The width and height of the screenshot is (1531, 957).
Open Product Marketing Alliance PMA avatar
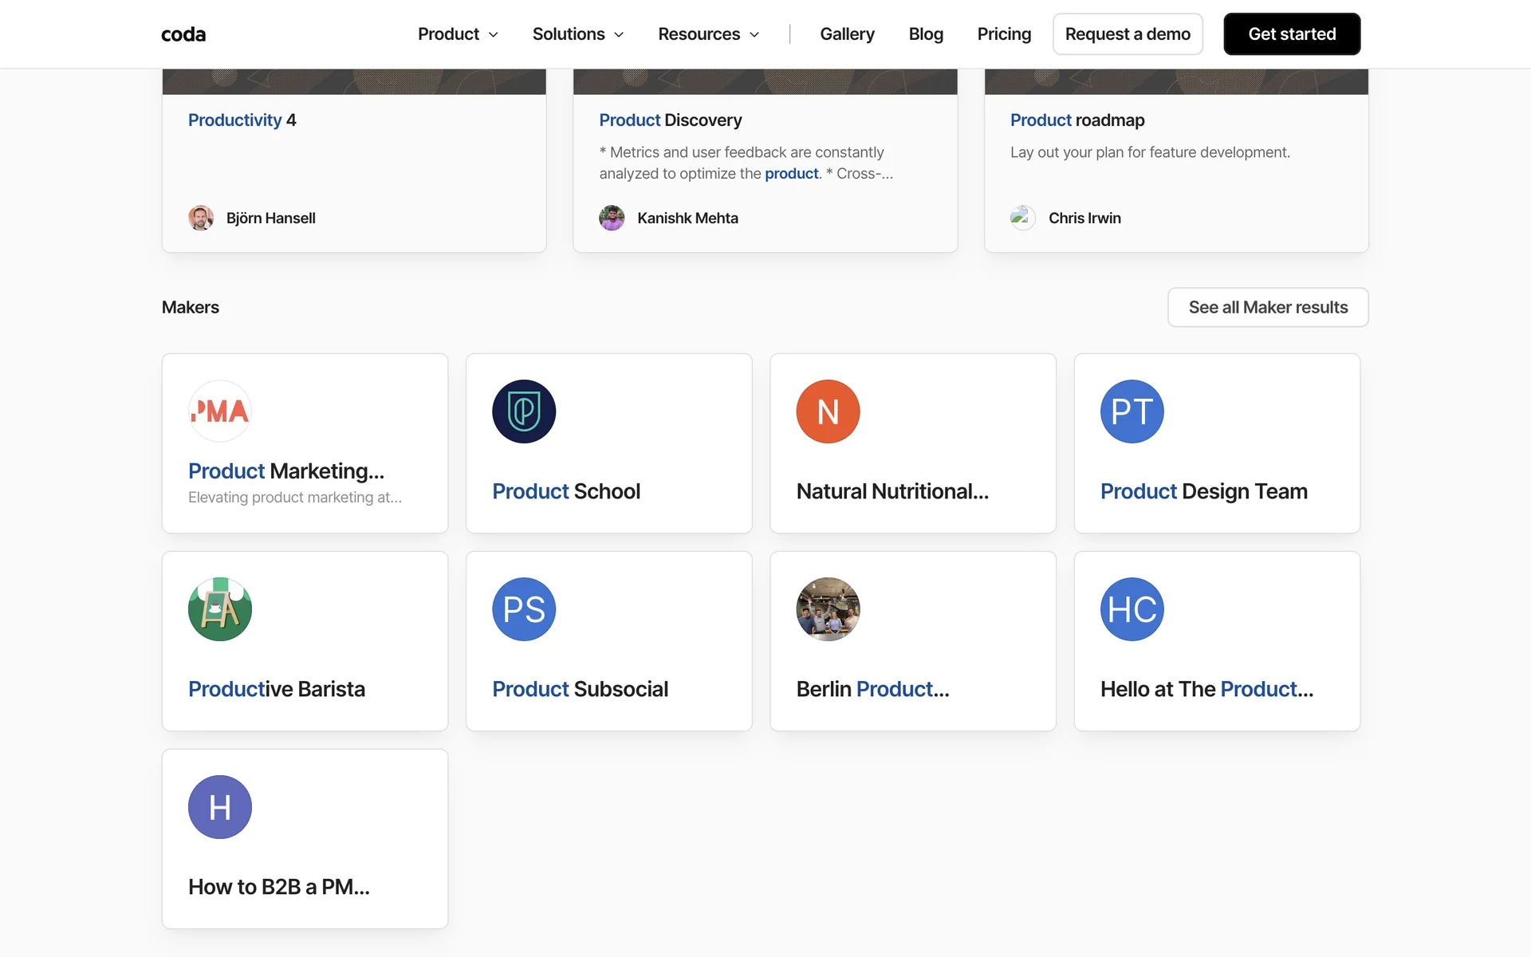[220, 412]
